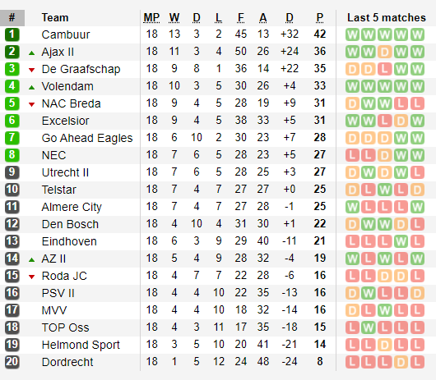Viewport: 436px width, 380px height.
Task: Click the L result badge in De Graafschap's last matches
Action: click(385, 69)
